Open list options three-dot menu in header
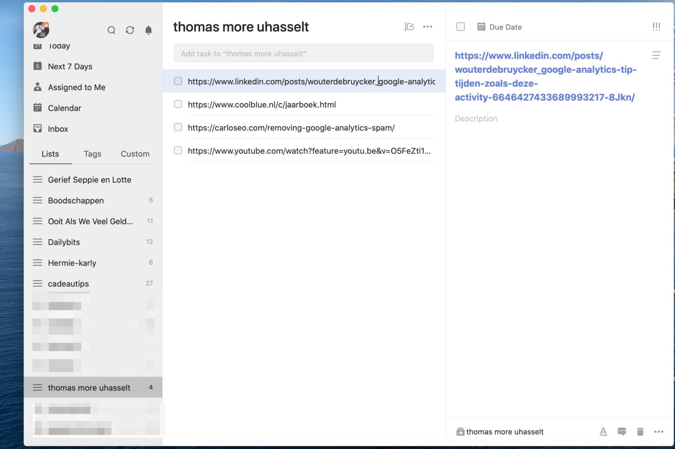The image size is (675, 449). tap(427, 27)
